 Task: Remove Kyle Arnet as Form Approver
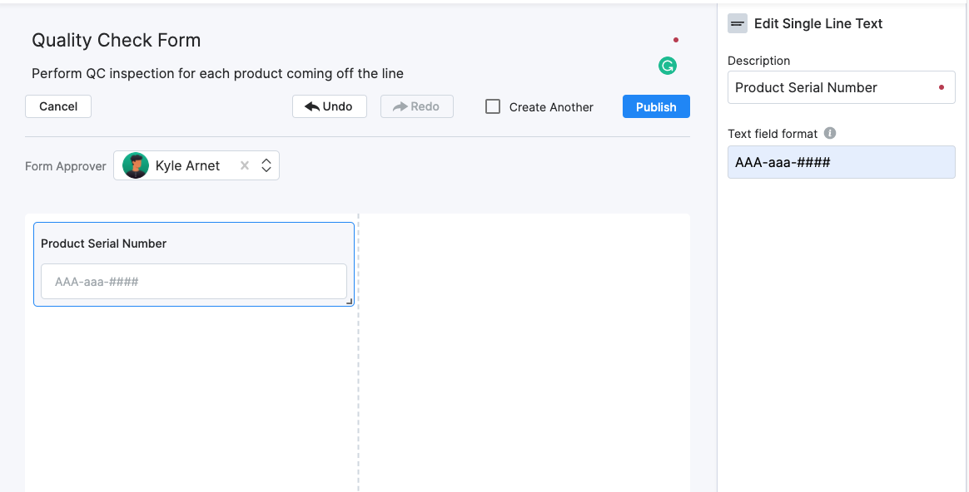pyautogui.click(x=245, y=165)
